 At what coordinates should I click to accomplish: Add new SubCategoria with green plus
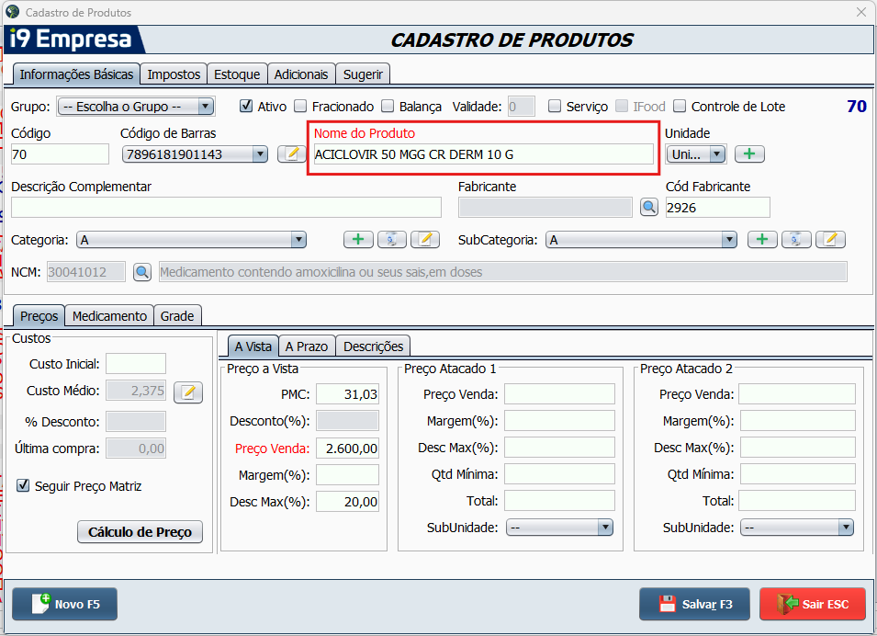click(762, 240)
